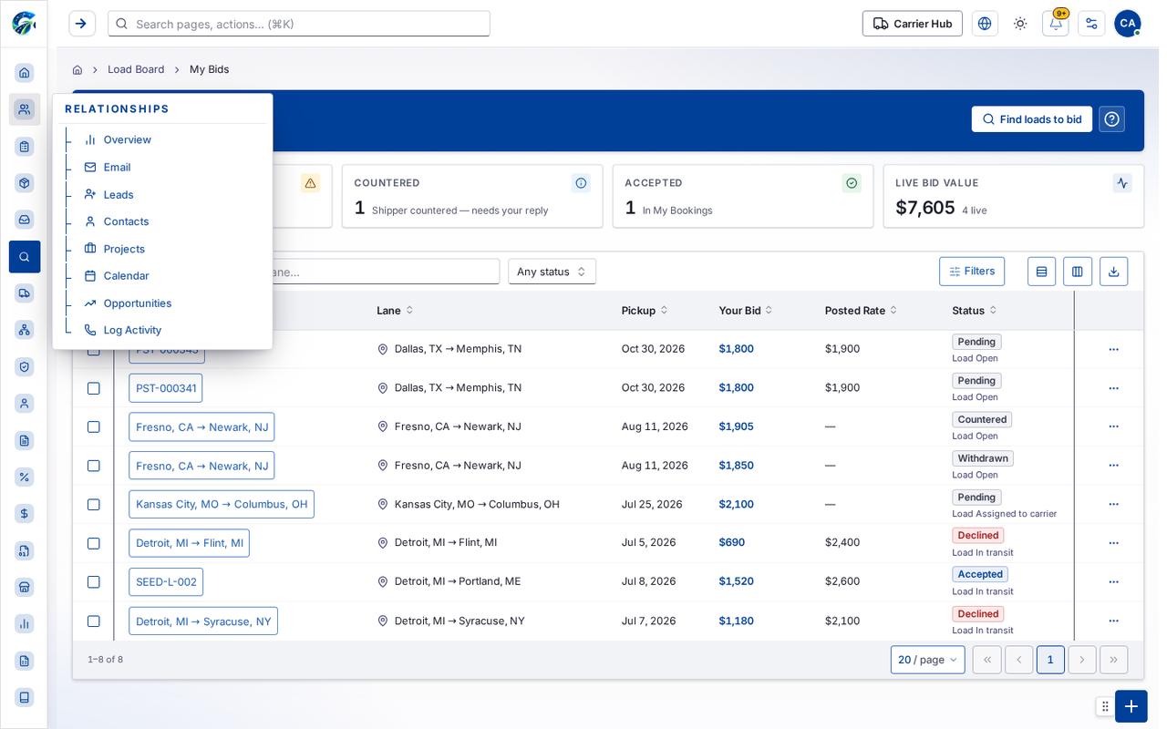This screenshot has width=1167, height=729.
Task: Select Log Activity in Relationships menu
Action: pos(132,330)
